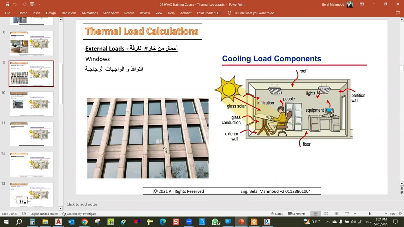
Task: Save the presentation with the floppy icon
Action: pos(7,4)
